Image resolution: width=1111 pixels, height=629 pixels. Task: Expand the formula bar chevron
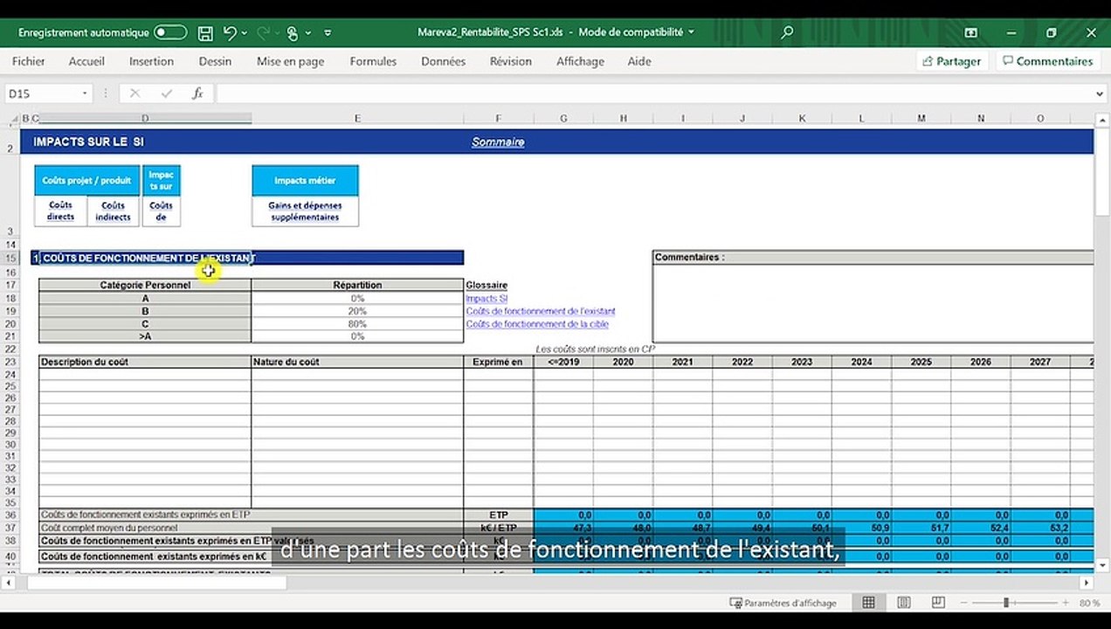pyautogui.click(x=1100, y=93)
